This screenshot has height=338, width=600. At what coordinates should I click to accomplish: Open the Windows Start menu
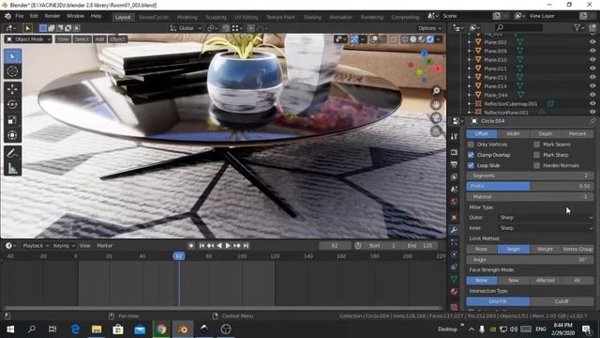click(10, 330)
